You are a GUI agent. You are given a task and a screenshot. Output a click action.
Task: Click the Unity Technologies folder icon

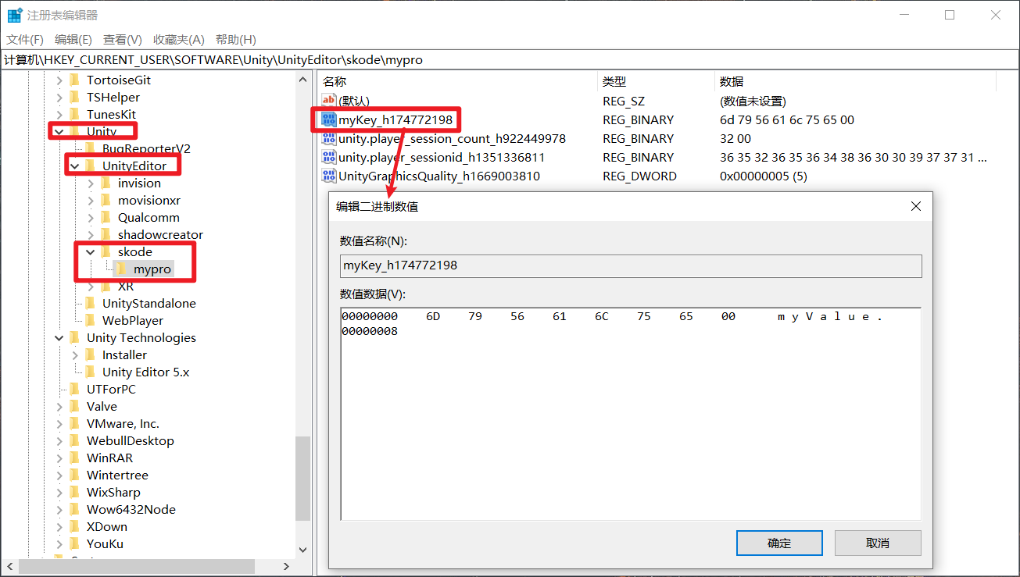[x=75, y=337]
